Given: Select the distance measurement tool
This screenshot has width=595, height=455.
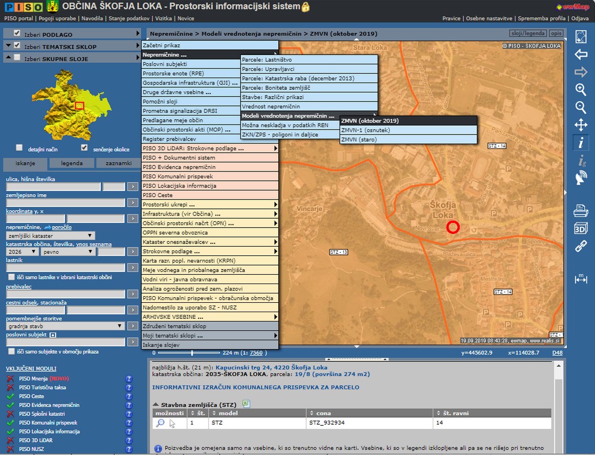Looking at the screenshot, I should [581, 280].
